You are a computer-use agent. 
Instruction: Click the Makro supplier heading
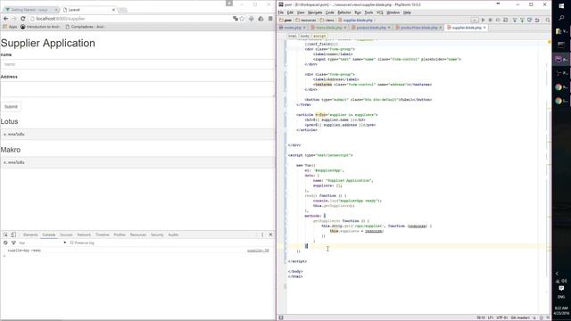click(x=11, y=150)
